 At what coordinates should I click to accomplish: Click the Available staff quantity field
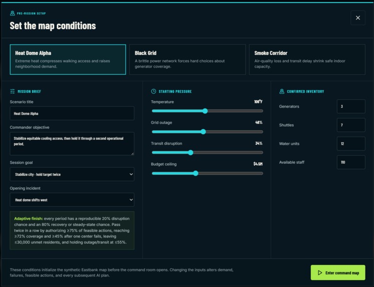tap(351, 162)
